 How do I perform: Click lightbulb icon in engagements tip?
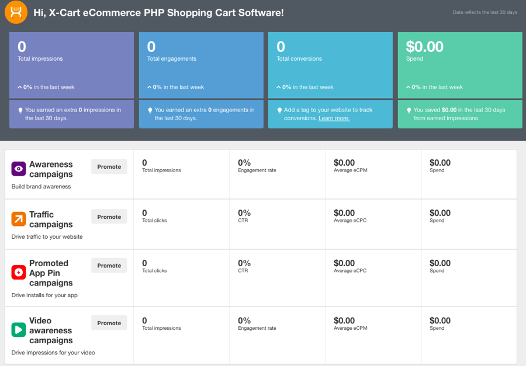pyautogui.click(x=150, y=110)
